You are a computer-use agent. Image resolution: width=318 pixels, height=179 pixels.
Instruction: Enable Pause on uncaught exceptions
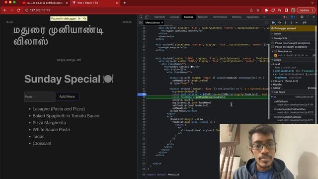pos(273,43)
